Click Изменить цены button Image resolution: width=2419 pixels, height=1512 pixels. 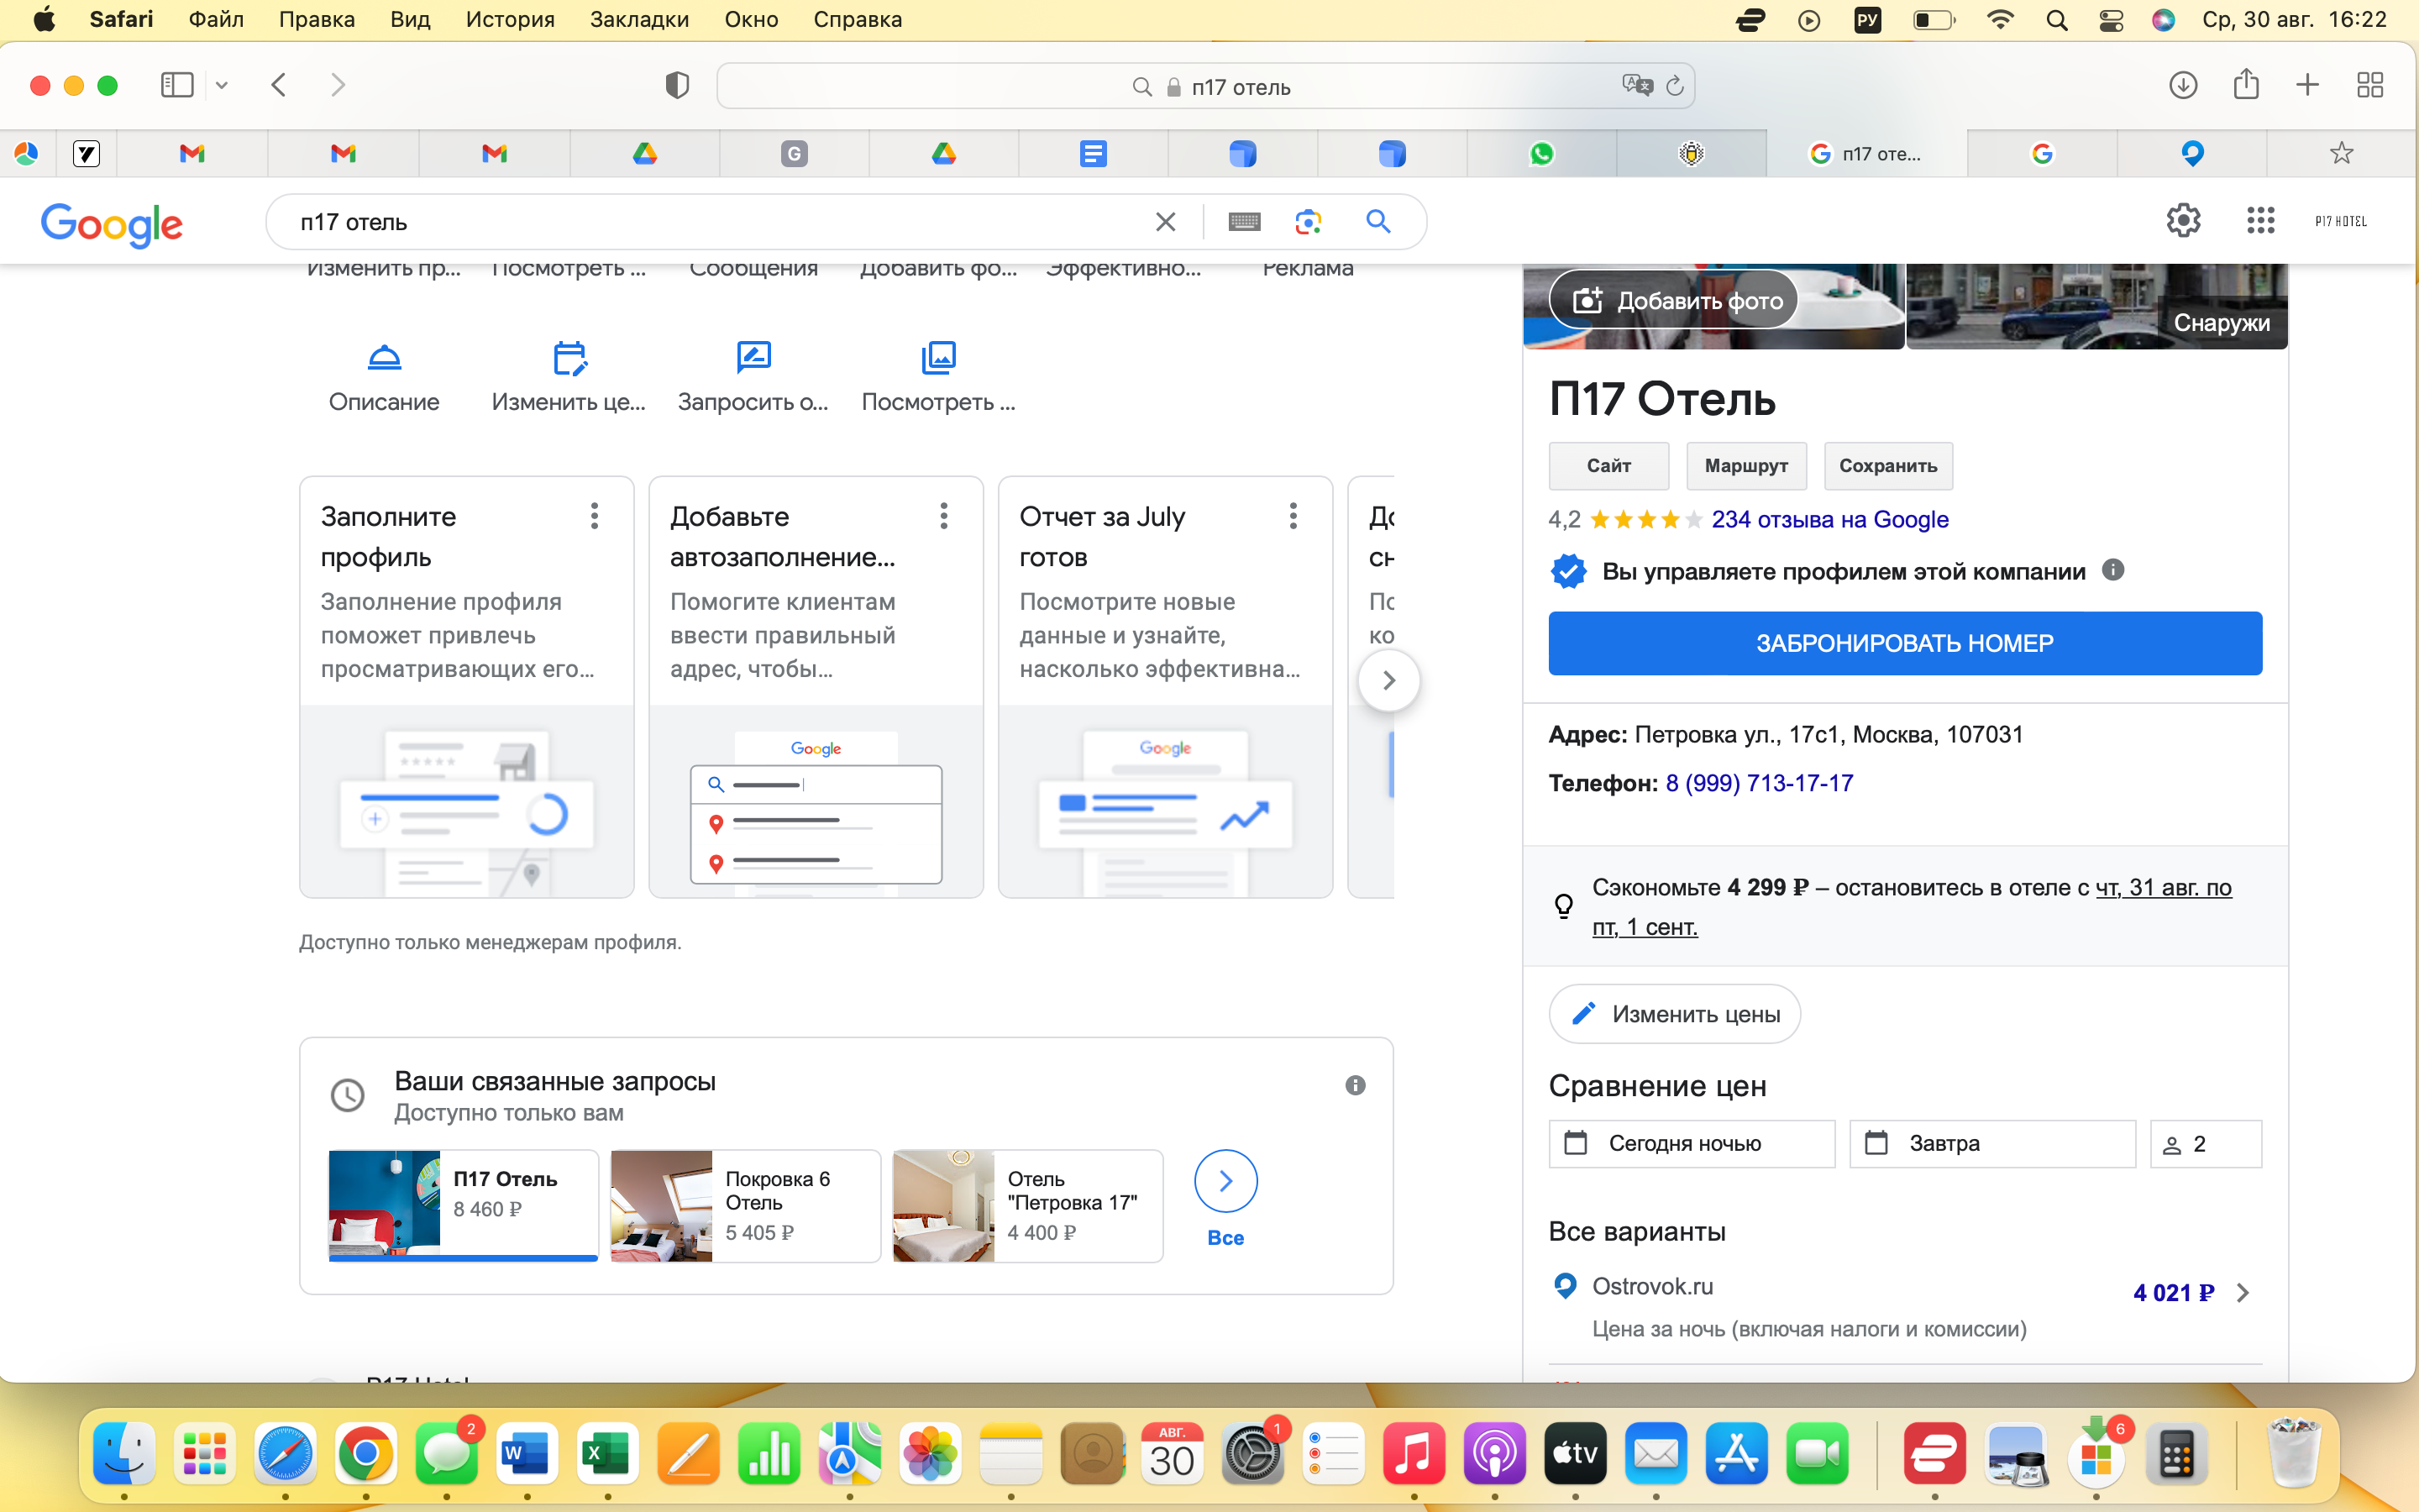(x=1674, y=1014)
